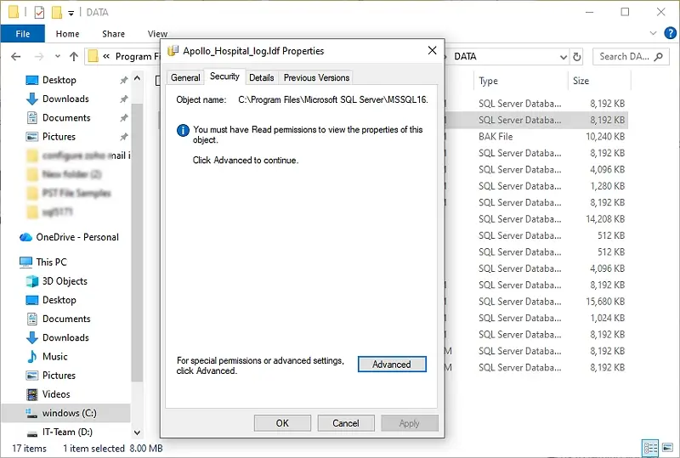Screen dimensions: 680x458
Task: Open Documents under This PC
Action: tap(66, 319)
